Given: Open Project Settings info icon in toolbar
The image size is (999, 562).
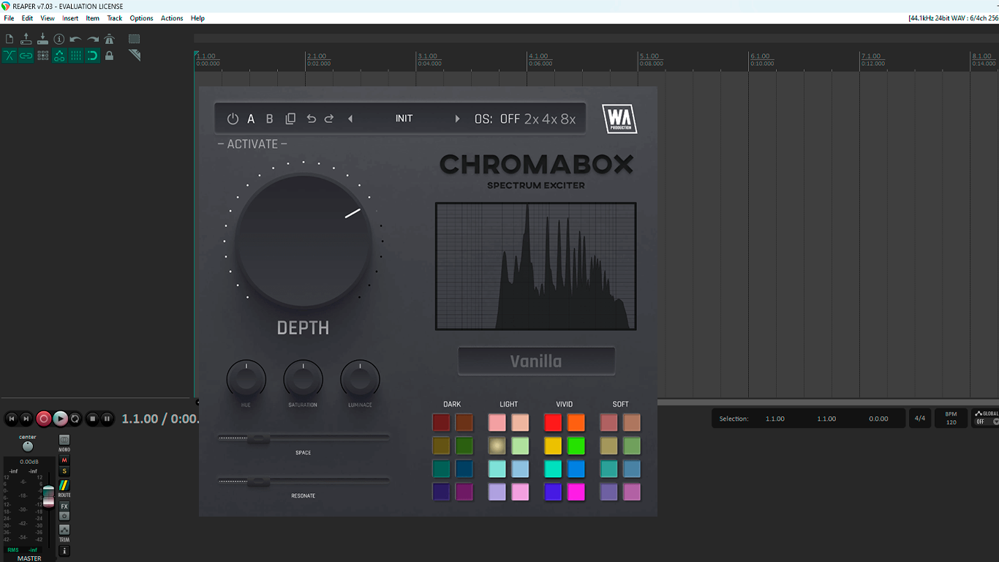Looking at the screenshot, I should (x=59, y=39).
